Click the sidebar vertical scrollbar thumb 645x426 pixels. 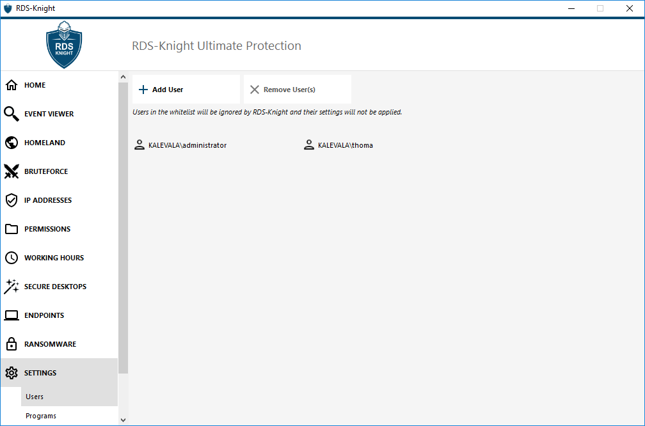(123, 228)
